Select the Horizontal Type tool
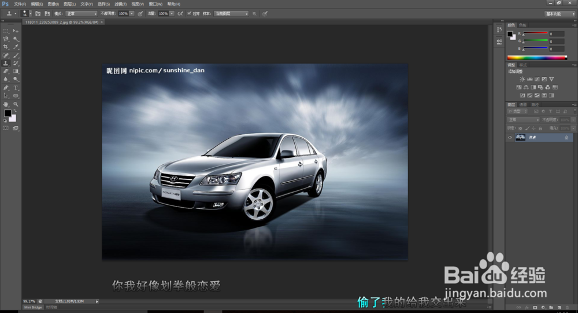The height and width of the screenshot is (313, 578). (16, 88)
